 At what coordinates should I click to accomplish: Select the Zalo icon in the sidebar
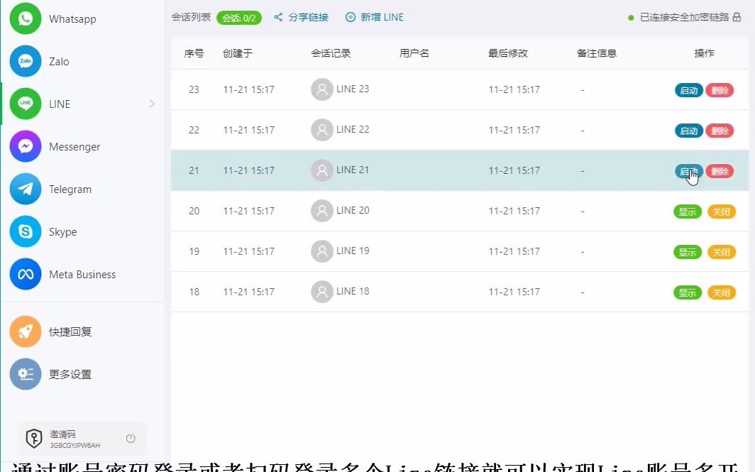click(25, 61)
